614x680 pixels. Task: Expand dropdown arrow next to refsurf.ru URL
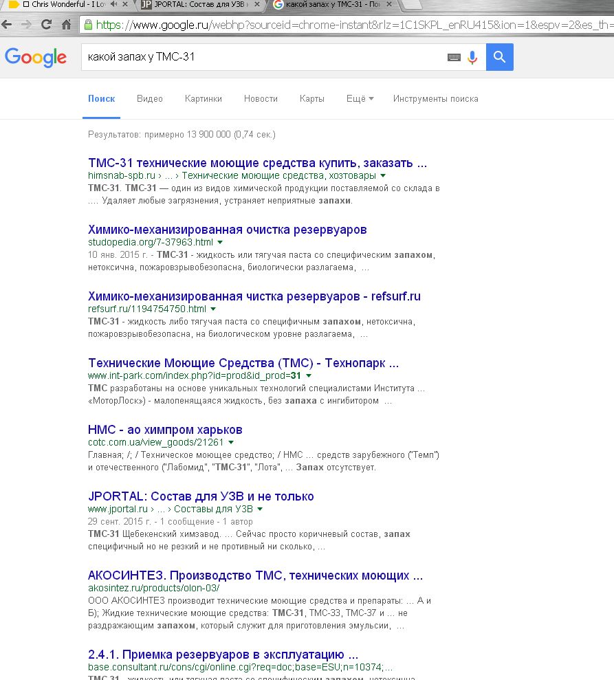point(213,309)
